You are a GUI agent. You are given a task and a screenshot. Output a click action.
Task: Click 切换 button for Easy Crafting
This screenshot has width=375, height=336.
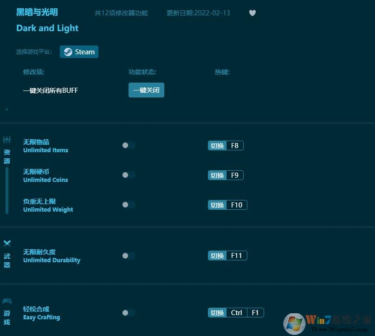pyautogui.click(x=217, y=313)
